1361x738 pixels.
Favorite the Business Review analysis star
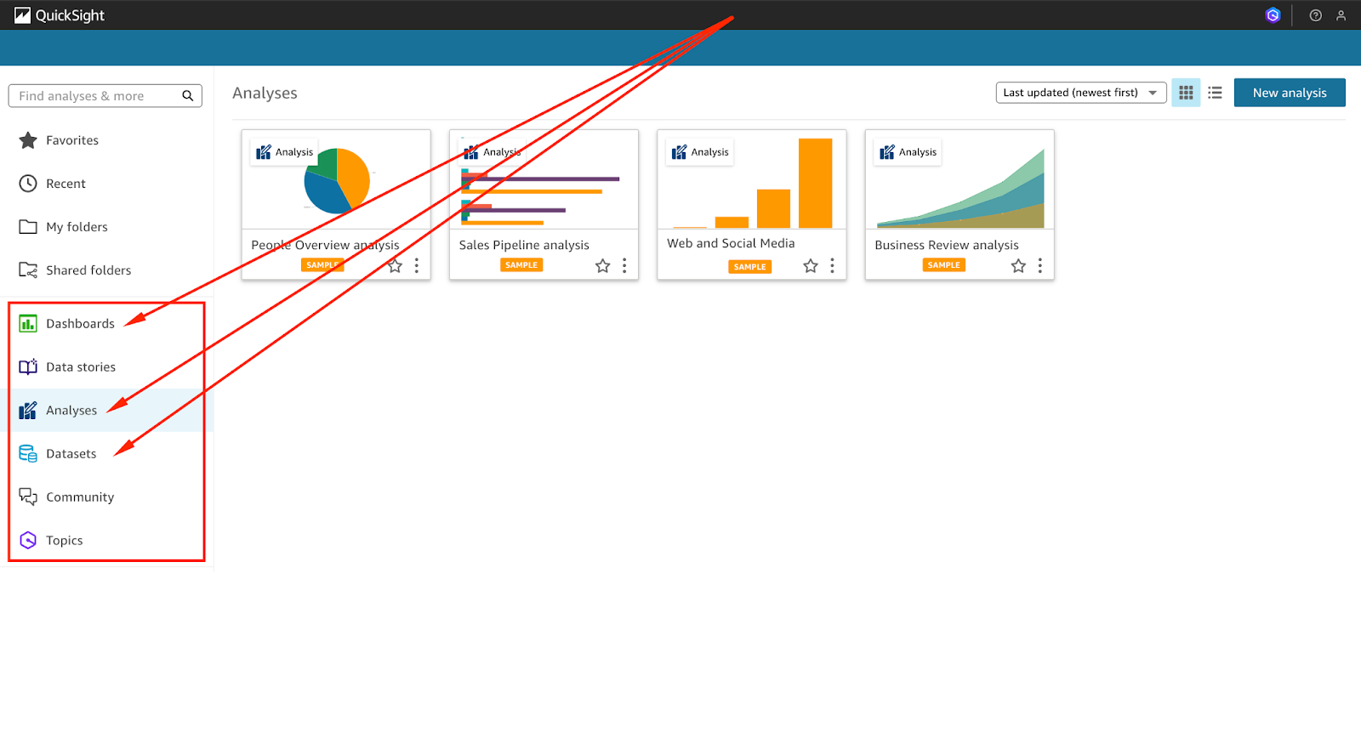[x=1018, y=266]
